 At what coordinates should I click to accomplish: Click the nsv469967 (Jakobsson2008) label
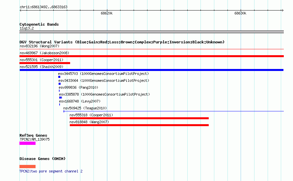[x=44, y=53]
